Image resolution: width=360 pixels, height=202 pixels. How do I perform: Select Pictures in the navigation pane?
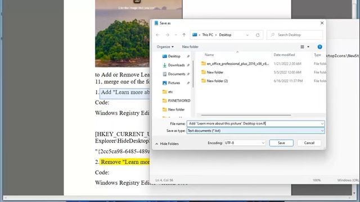[x=174, y=83]
